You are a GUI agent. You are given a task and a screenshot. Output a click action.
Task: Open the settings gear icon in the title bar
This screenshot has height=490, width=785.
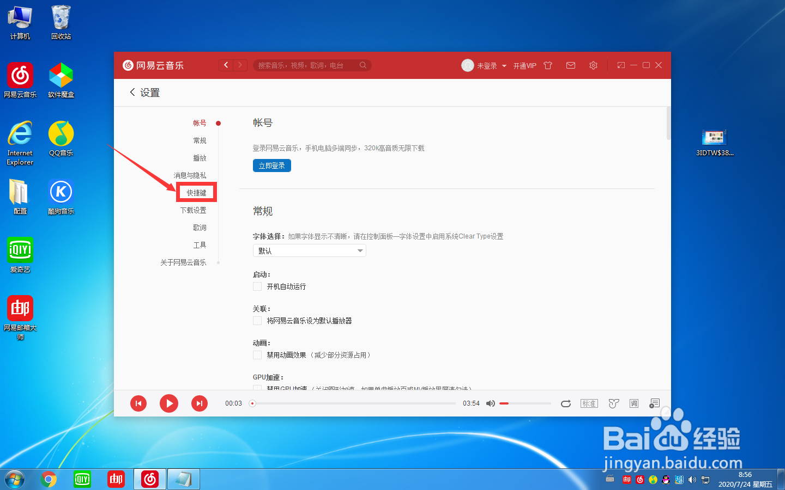click(x=593, y=65)
